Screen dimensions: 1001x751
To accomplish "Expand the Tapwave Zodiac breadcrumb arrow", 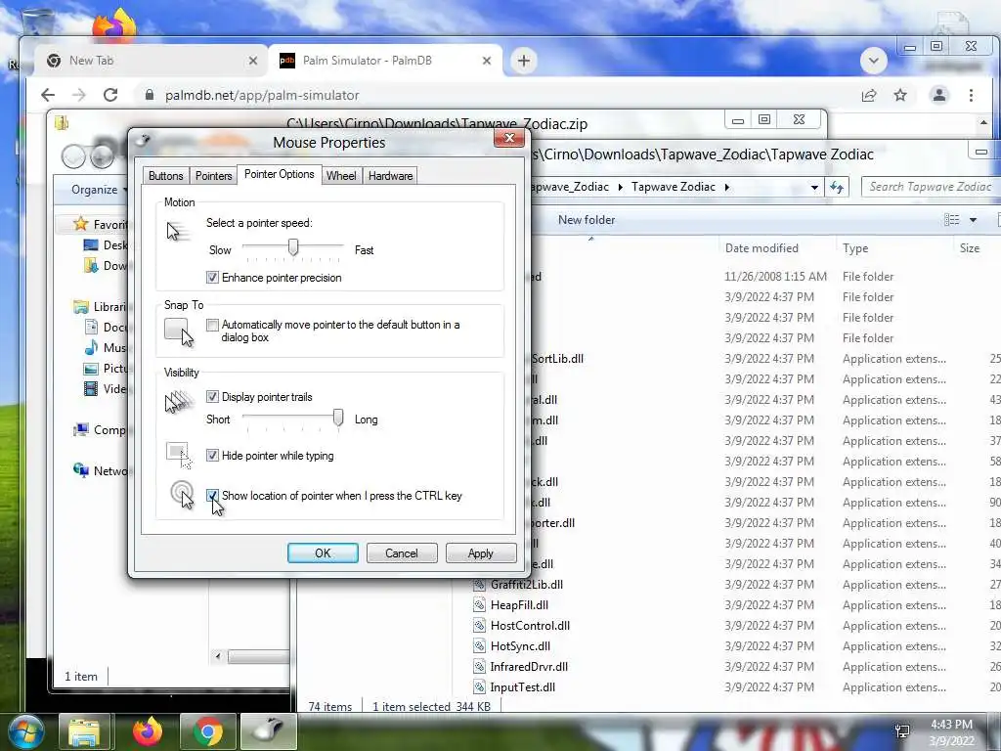I will (x=726, y=187).
